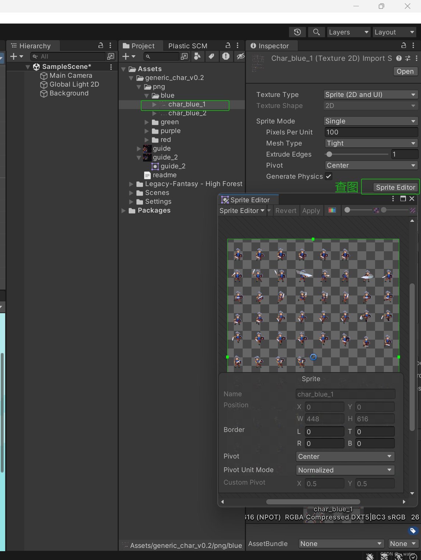Open Inspector panel options menu
This screenshot has height=560, width=421.
(413, 45)
